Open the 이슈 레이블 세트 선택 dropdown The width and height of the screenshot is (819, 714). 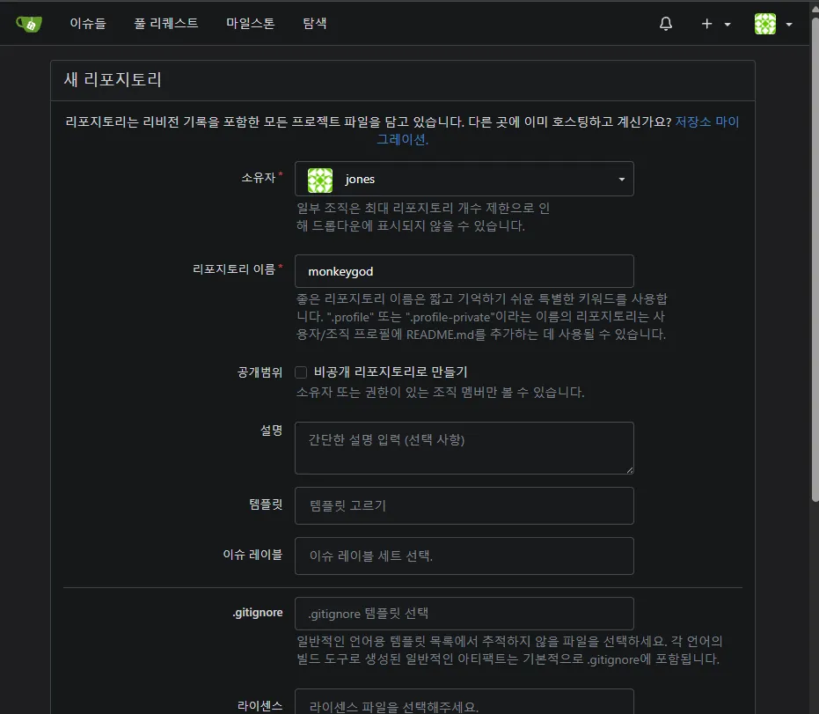coord(464,556)
